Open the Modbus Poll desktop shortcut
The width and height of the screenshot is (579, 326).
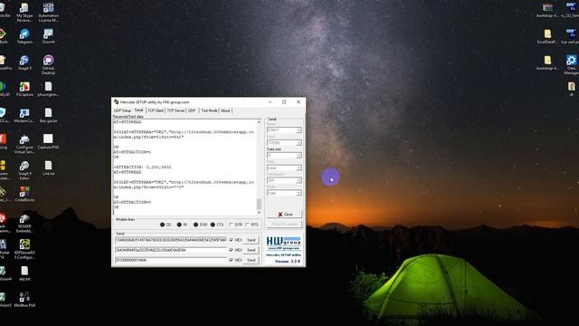24,300
